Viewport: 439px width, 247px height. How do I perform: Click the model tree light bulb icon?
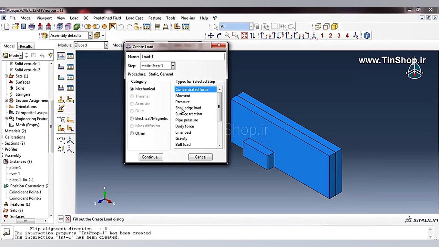coord(50,55)
